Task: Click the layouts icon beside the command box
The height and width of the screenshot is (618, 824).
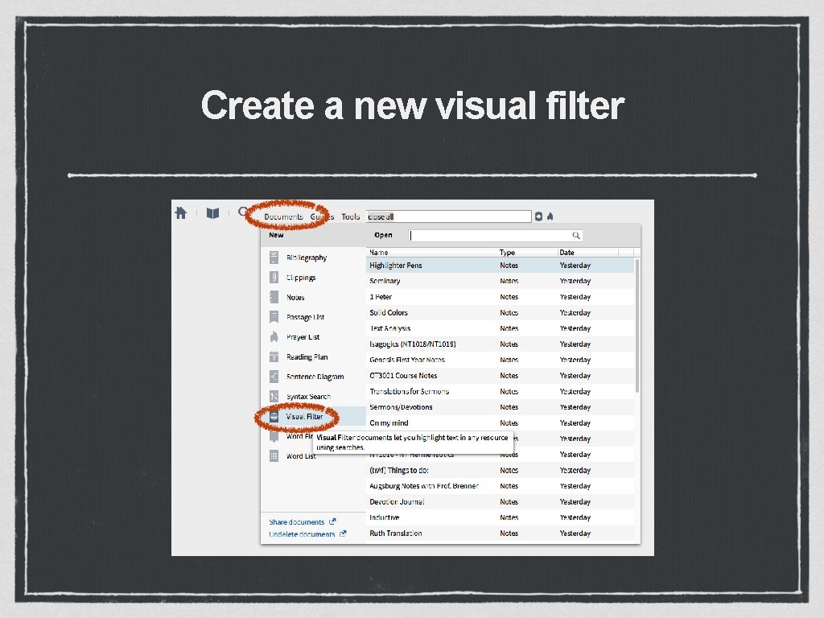Action: 538,216
